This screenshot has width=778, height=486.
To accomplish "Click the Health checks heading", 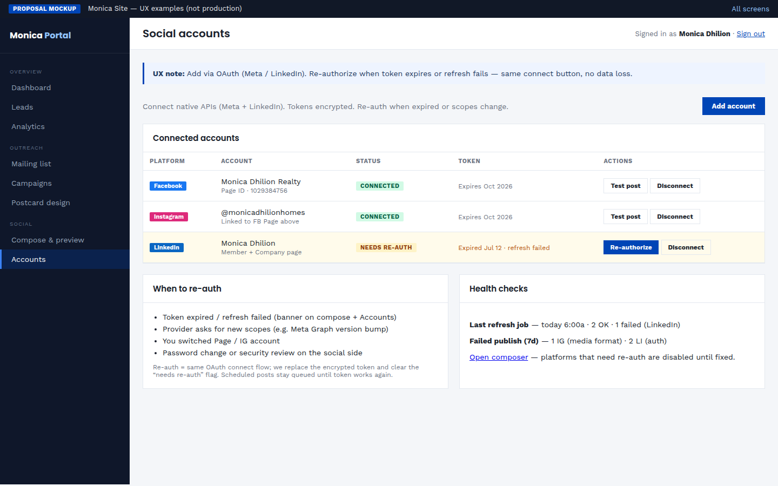I will [x=498, y=288].
